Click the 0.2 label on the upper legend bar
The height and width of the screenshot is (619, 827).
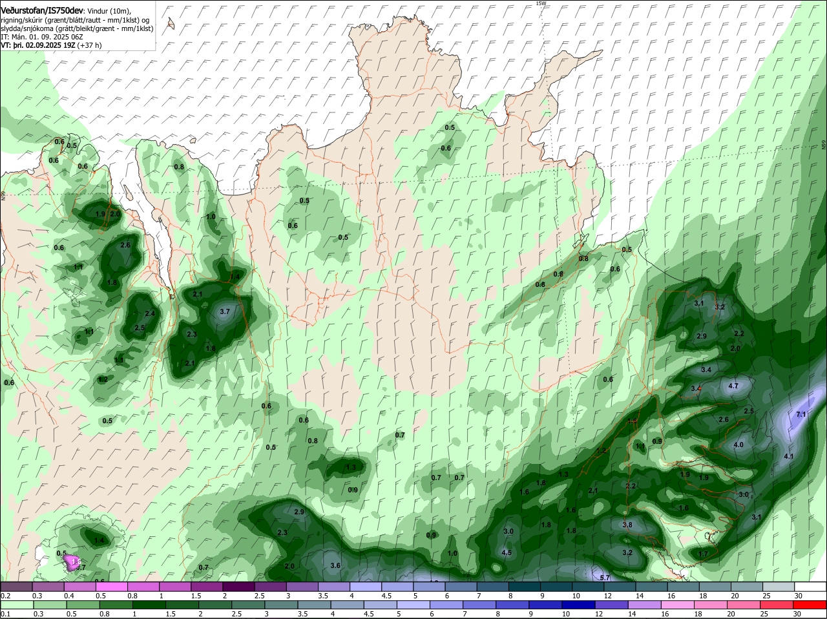[x=6, y=596]
